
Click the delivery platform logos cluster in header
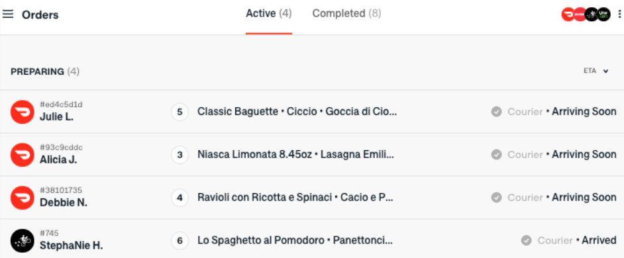click(586, 15)
